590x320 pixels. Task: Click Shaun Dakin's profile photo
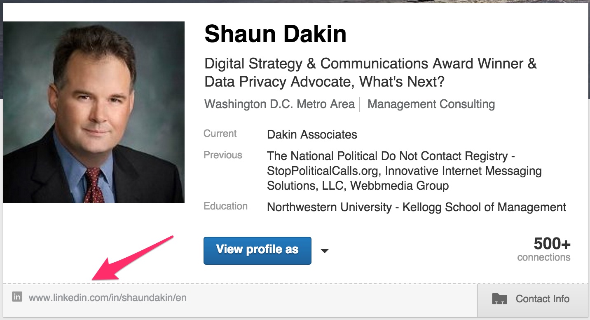(x=94, y=112)
